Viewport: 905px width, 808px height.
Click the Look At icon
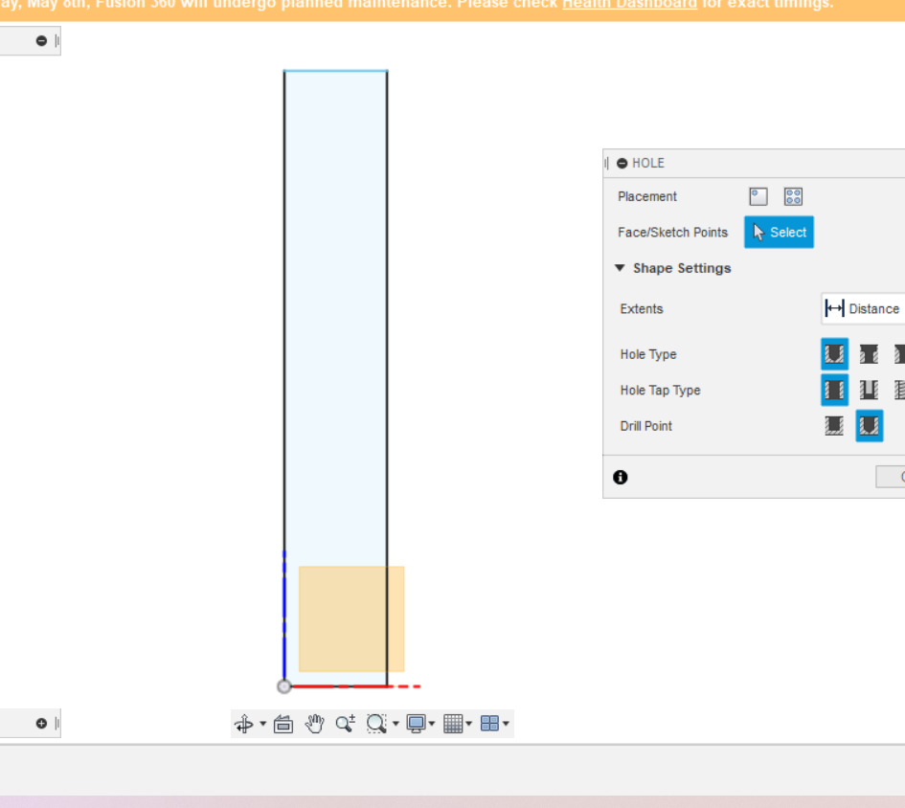[283, 723]
